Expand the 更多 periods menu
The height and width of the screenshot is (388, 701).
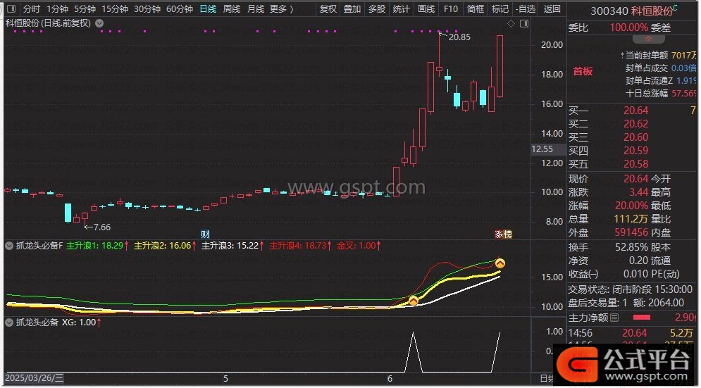(x=282, y=9)
